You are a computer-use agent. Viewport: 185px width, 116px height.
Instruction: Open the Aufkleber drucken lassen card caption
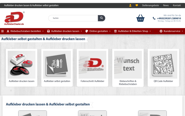[22, 81]
